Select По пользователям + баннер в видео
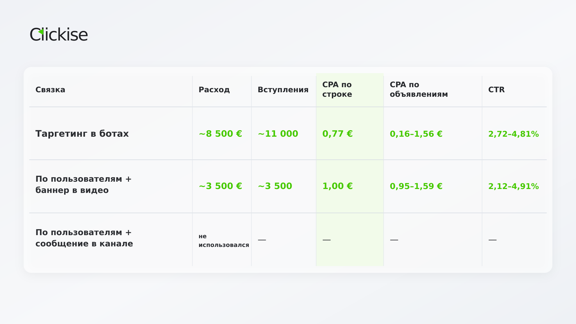 [x=84, y=184]
